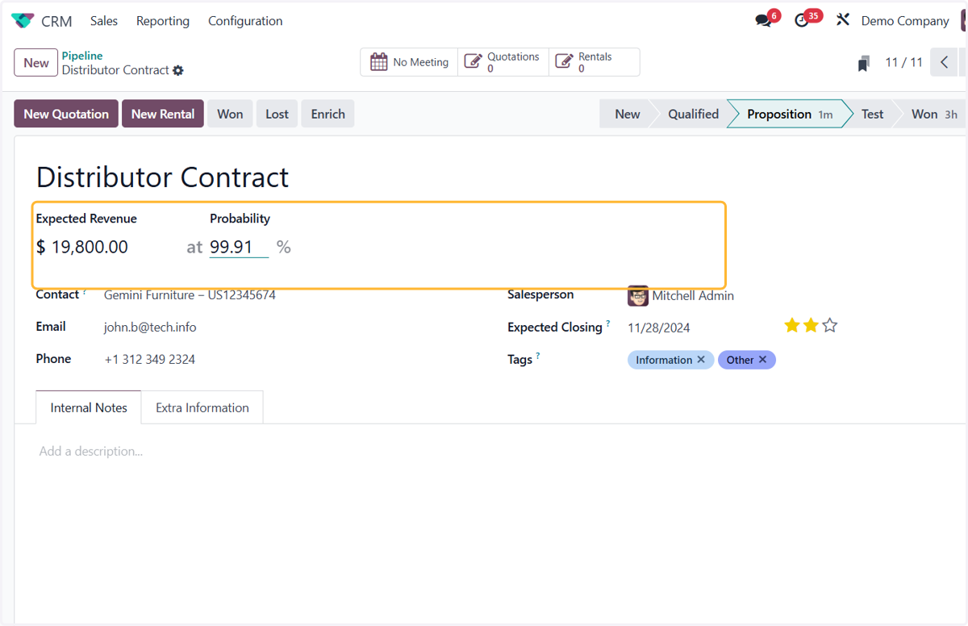Click the CRM app name
The height and width of the screenshot is (626, 968).
coord(56,21)
